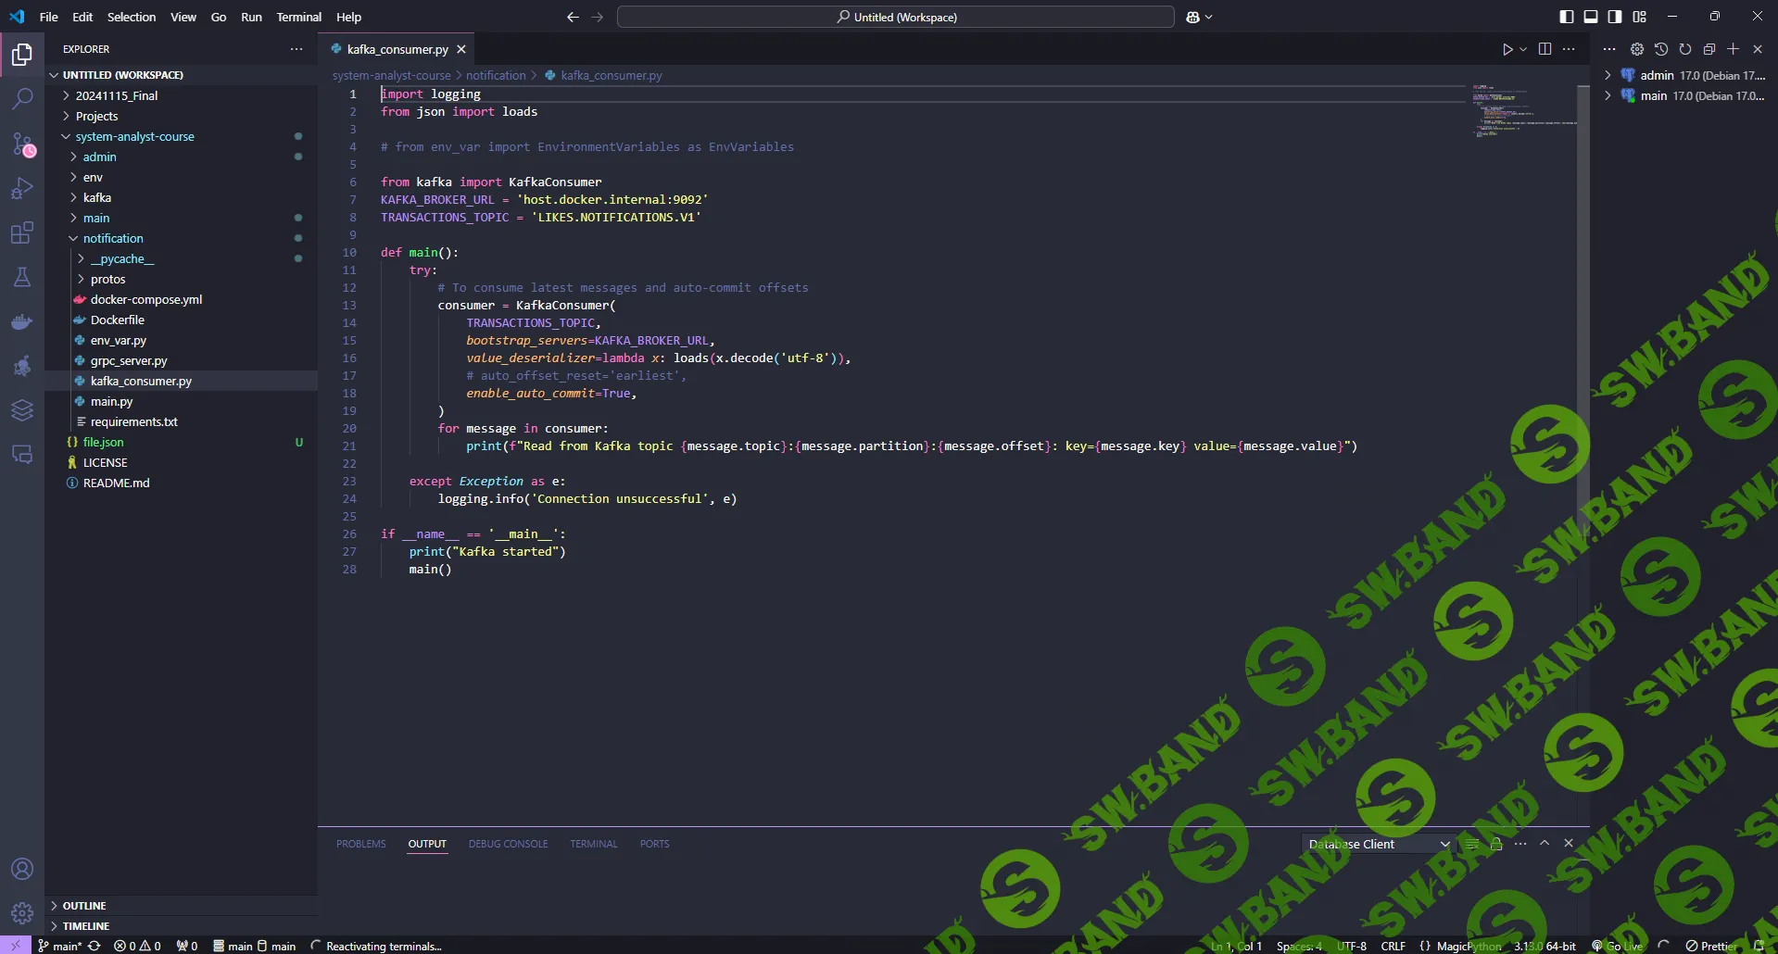Toggle output auto-scroll lock
This screenshot has width=1778, height=954.
point(1496,844)
